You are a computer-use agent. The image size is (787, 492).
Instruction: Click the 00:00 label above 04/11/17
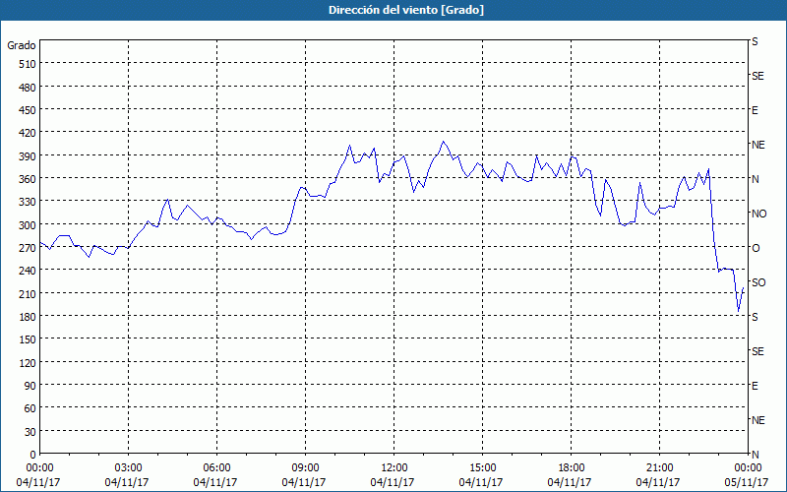coord(40,468)
